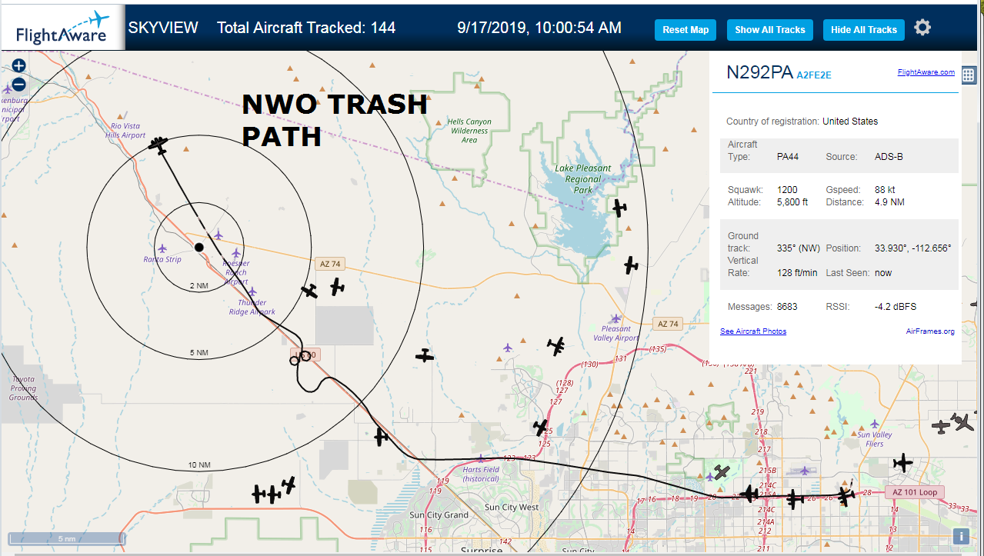984x556 pixels.
Task: Click the 5 nm scale bar
Action: [66, 538]
